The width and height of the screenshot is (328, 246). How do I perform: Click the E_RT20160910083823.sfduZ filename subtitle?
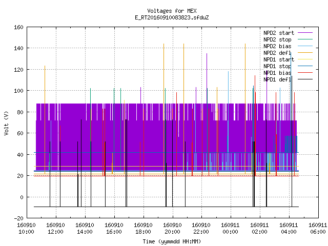click(172, 17)
